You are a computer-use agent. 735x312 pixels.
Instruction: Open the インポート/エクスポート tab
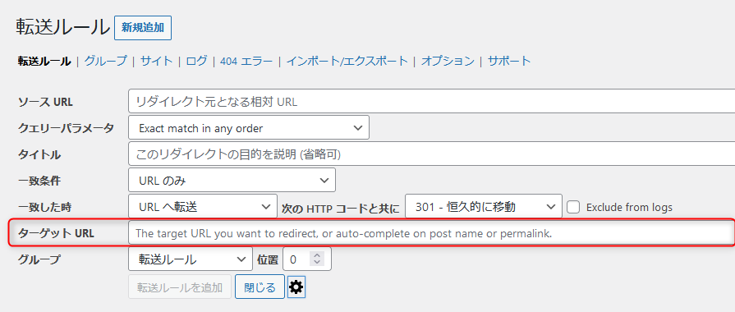[347, 61]
